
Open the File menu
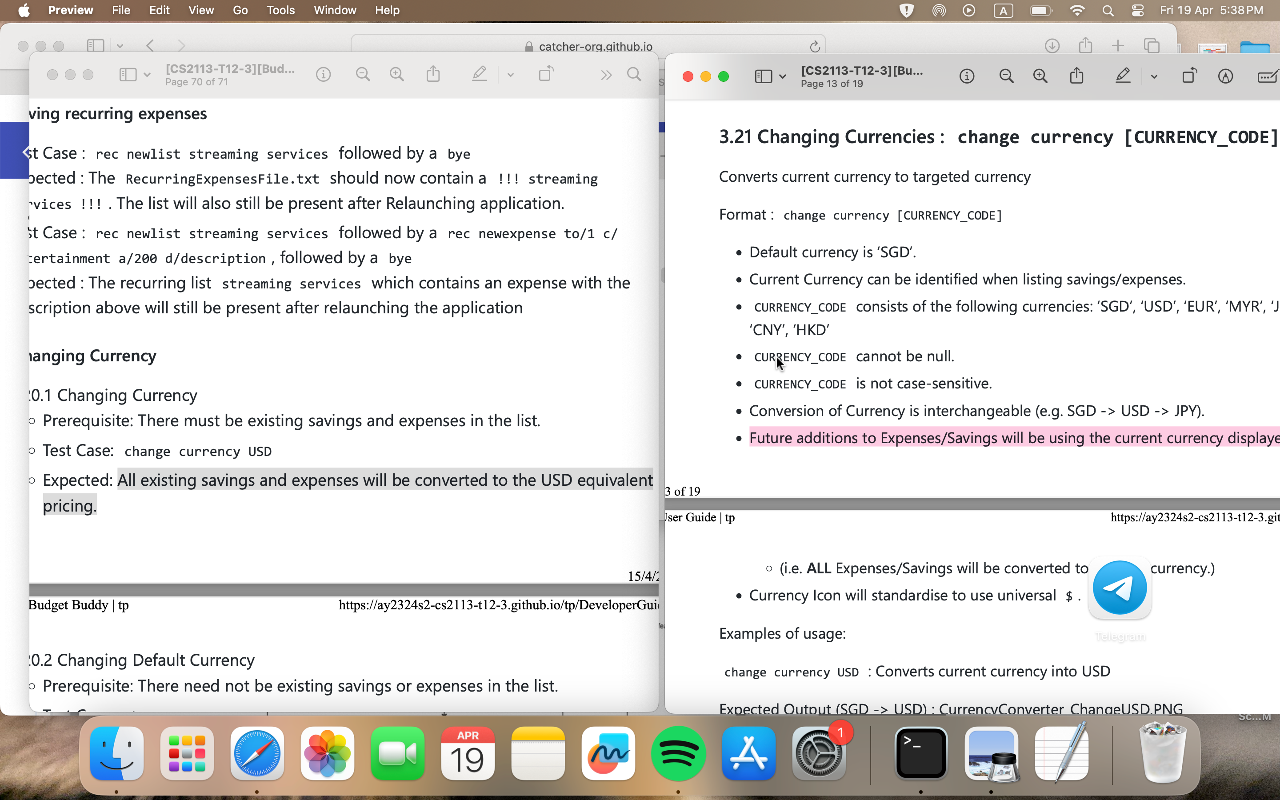121,10
